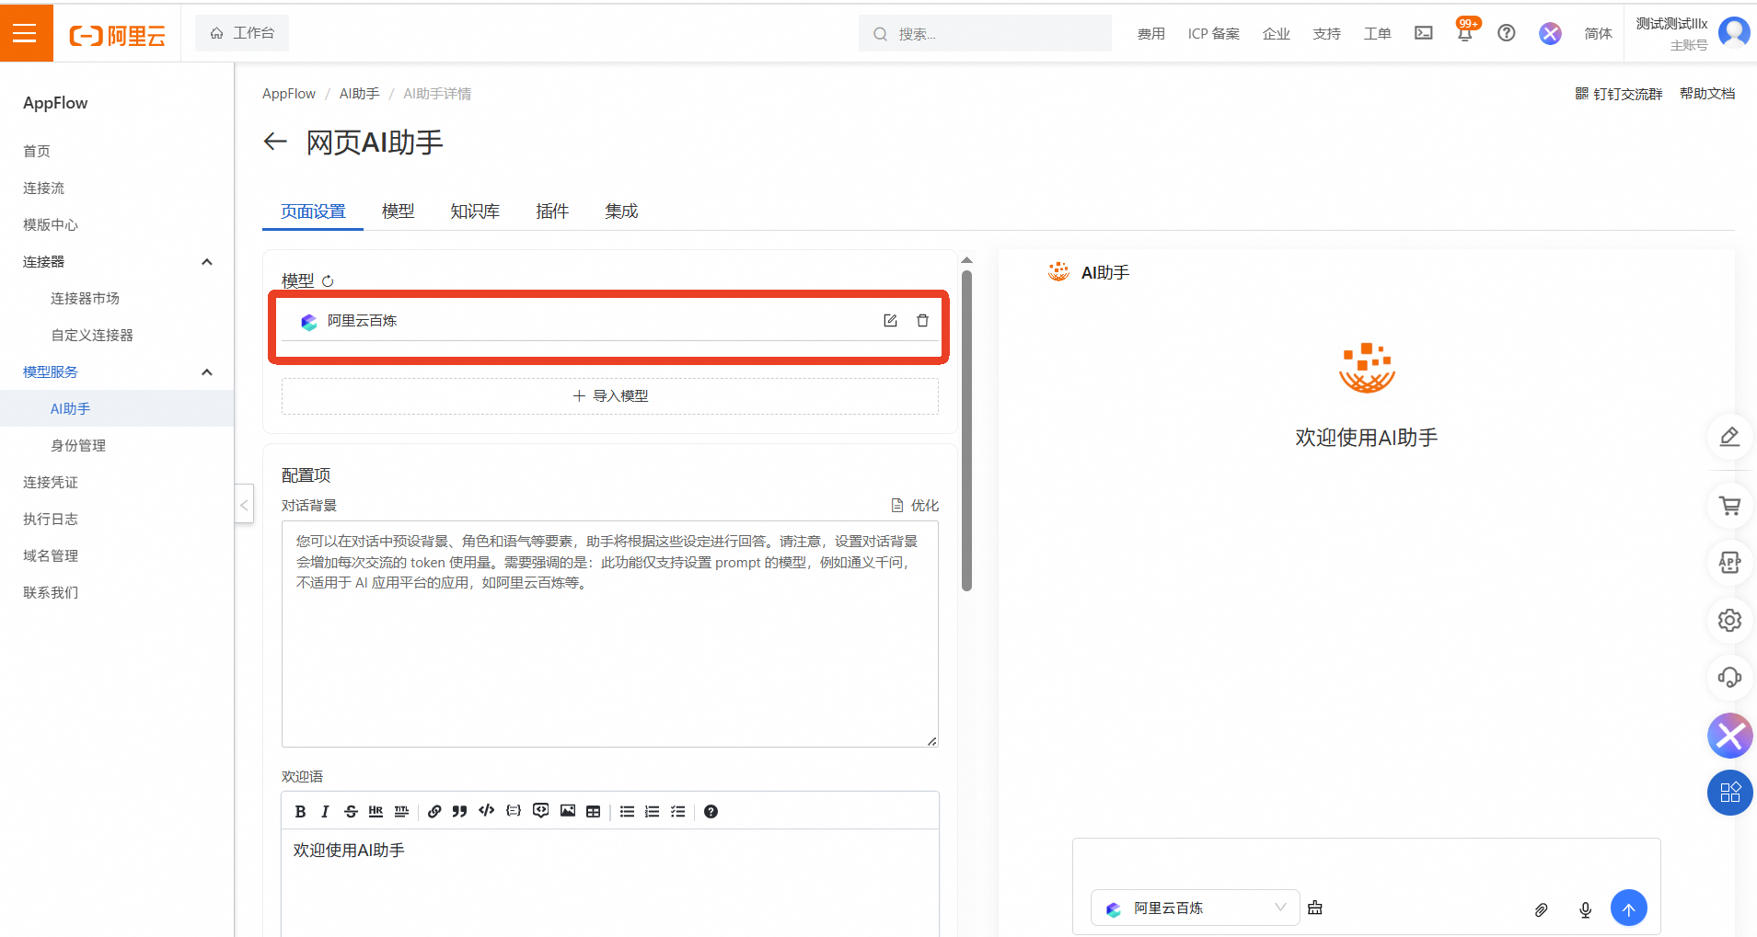Open the header help question-mark icon

coord(1507,33)
